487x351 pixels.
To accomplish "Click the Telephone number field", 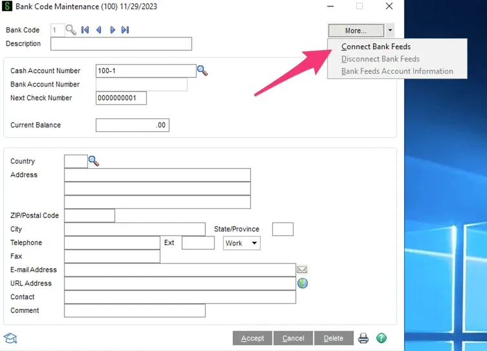I will pyautogui.click(x=112, y=242).
